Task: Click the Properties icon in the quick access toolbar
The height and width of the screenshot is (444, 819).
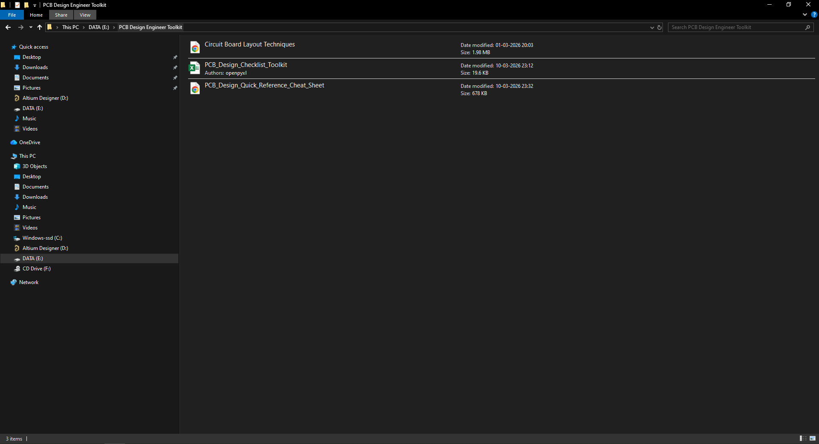Action: (17, 5)
